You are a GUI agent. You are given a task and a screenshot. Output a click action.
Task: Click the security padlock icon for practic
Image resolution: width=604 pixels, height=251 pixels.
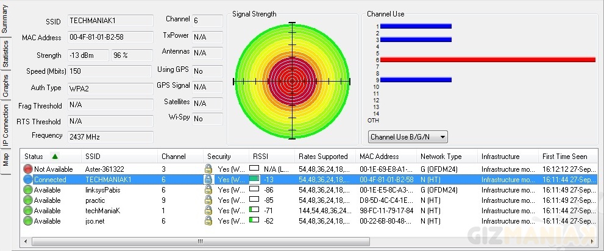coord(208,200)
